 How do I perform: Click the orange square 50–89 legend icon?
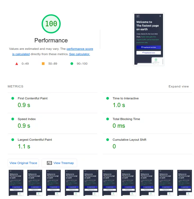[x=43, y=64]
